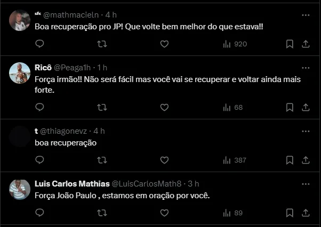Bookmark @mathmacieln's tweet
The image size is (321, 227).
pyautogui.click(x=290, y=44)
